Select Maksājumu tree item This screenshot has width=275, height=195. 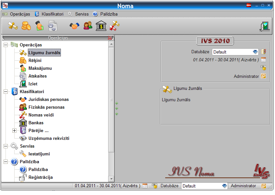[40, 68]
